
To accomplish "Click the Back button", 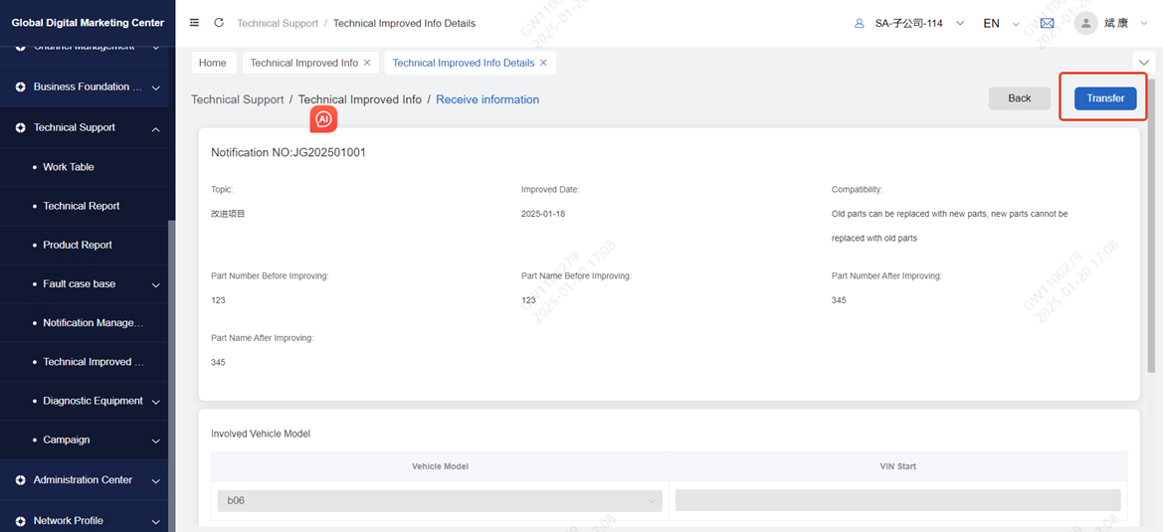I will point(1019,98).
